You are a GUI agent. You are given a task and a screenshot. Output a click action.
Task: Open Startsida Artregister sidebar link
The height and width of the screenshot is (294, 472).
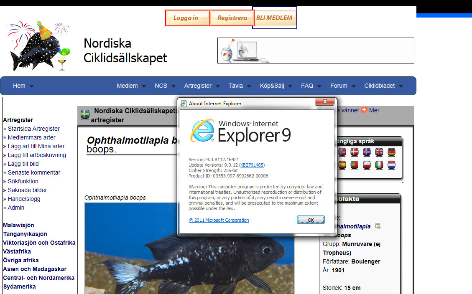tap(33, 129)
